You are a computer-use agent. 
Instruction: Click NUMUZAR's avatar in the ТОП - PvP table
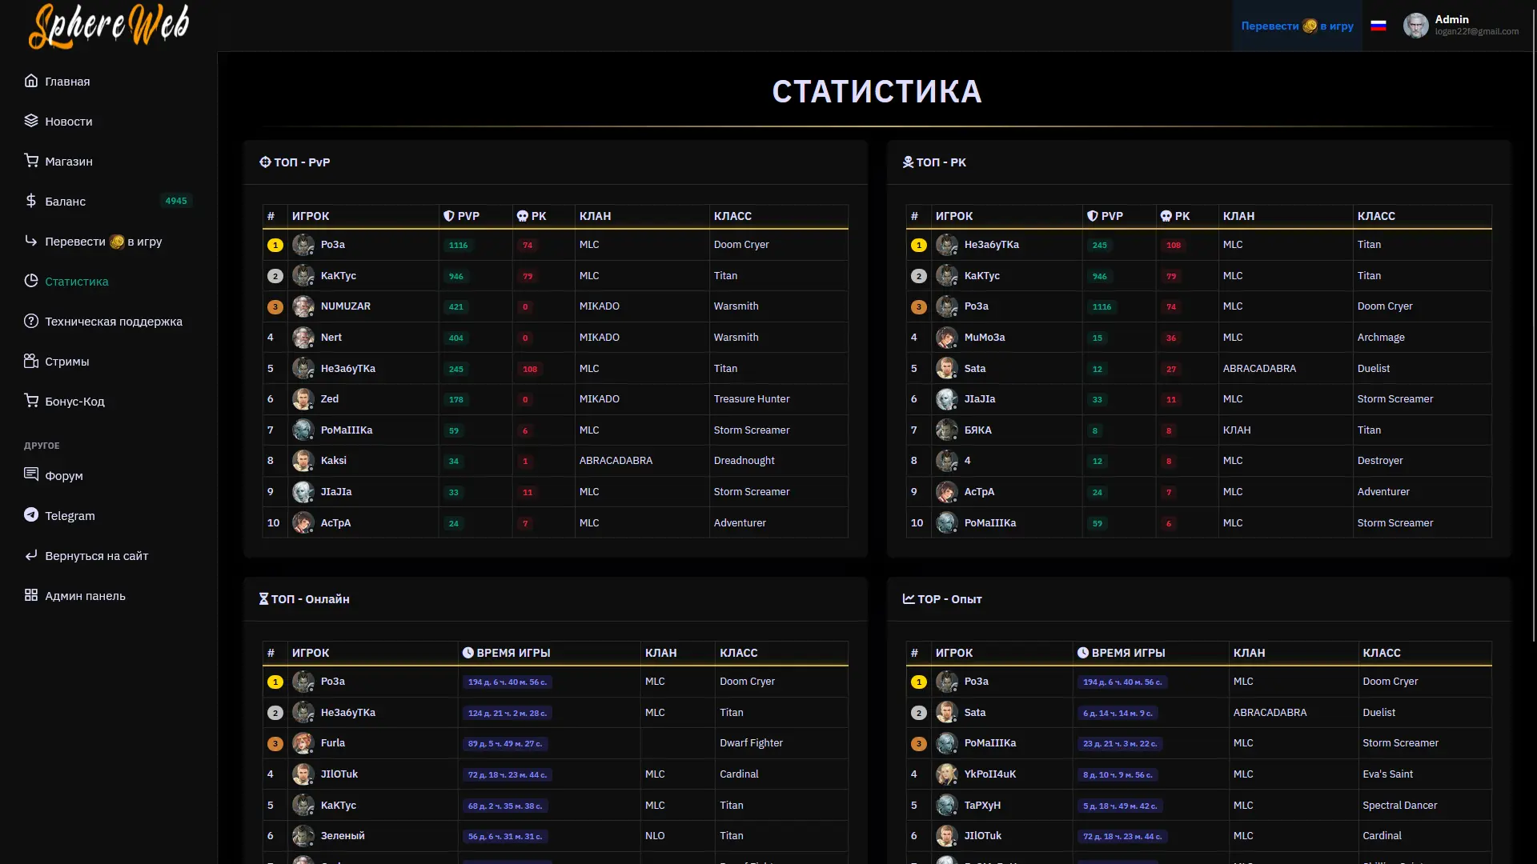[x=303, y=306]
